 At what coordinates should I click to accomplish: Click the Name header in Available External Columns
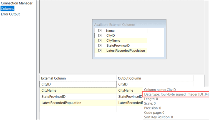coord(126,31)
